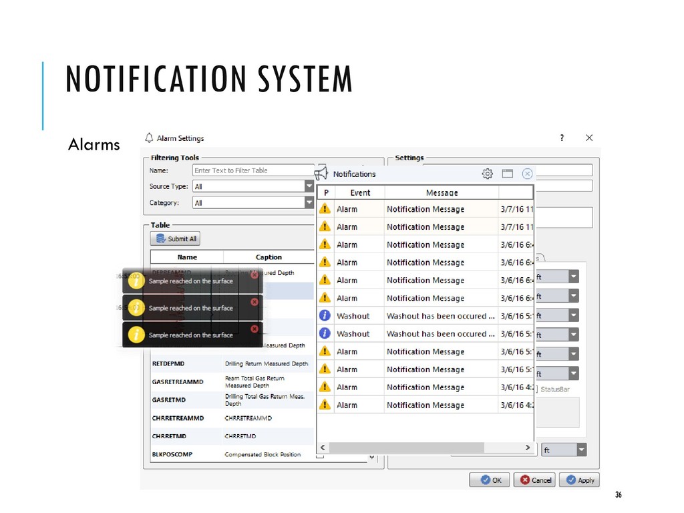
Task: Open the ft unit dropdown above the OK button
Action: point(582,450)
